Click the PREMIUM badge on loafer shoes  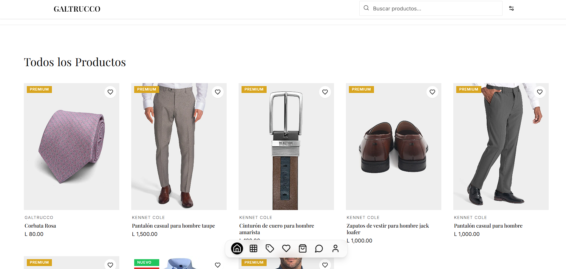tap(361, 89)
